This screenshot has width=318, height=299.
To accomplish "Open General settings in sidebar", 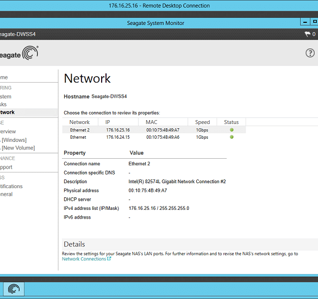I will pyautogui.click(x=7, y=194).
